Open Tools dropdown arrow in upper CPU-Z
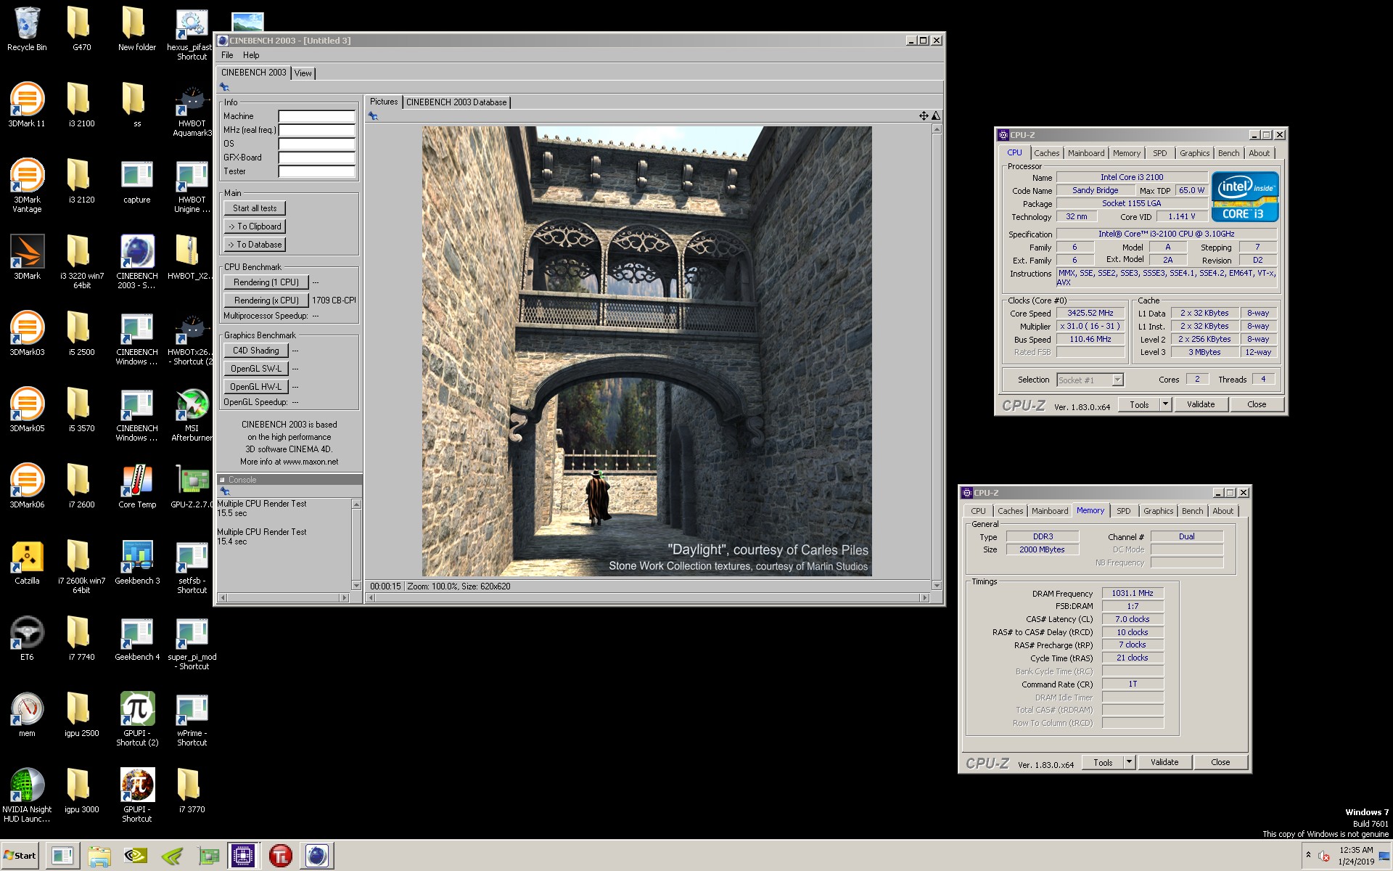Image resolution: width=1393 pixels, height=871 pixels. [1165, 404]
